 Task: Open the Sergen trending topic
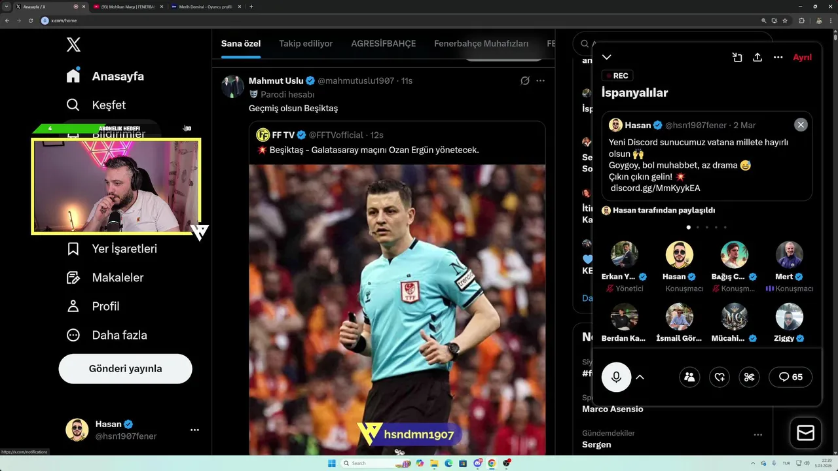click(596, 444)
